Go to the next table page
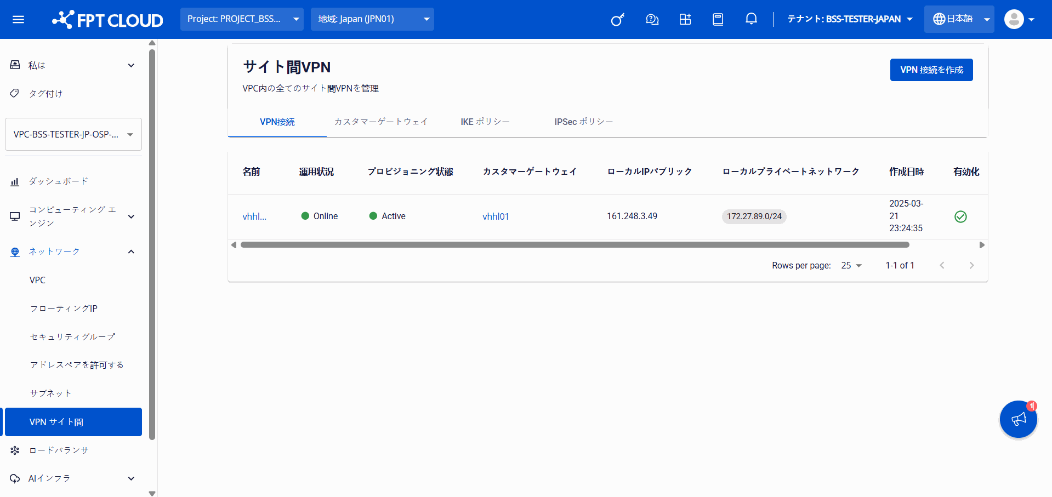Viewport: 1052px width, 497px height. [x=971, y=265]
